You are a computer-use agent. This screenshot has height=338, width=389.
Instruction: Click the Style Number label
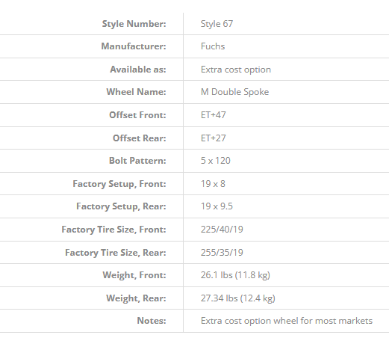coord(134,24)
